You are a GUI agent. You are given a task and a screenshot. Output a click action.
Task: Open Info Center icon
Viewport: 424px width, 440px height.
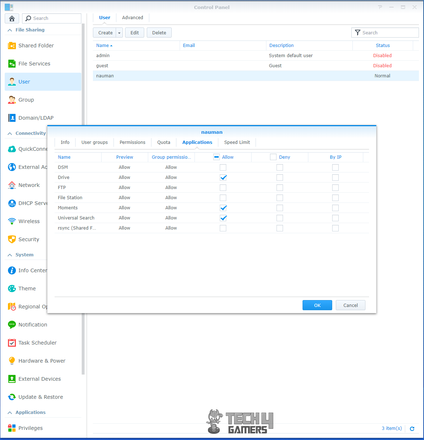(12, 270)
